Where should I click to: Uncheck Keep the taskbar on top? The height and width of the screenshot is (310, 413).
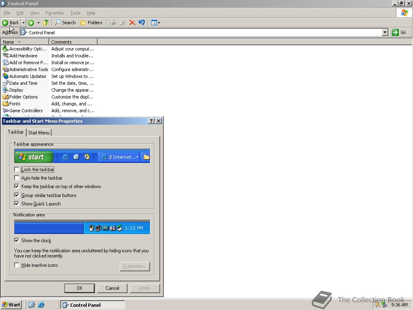coord(17,186)
